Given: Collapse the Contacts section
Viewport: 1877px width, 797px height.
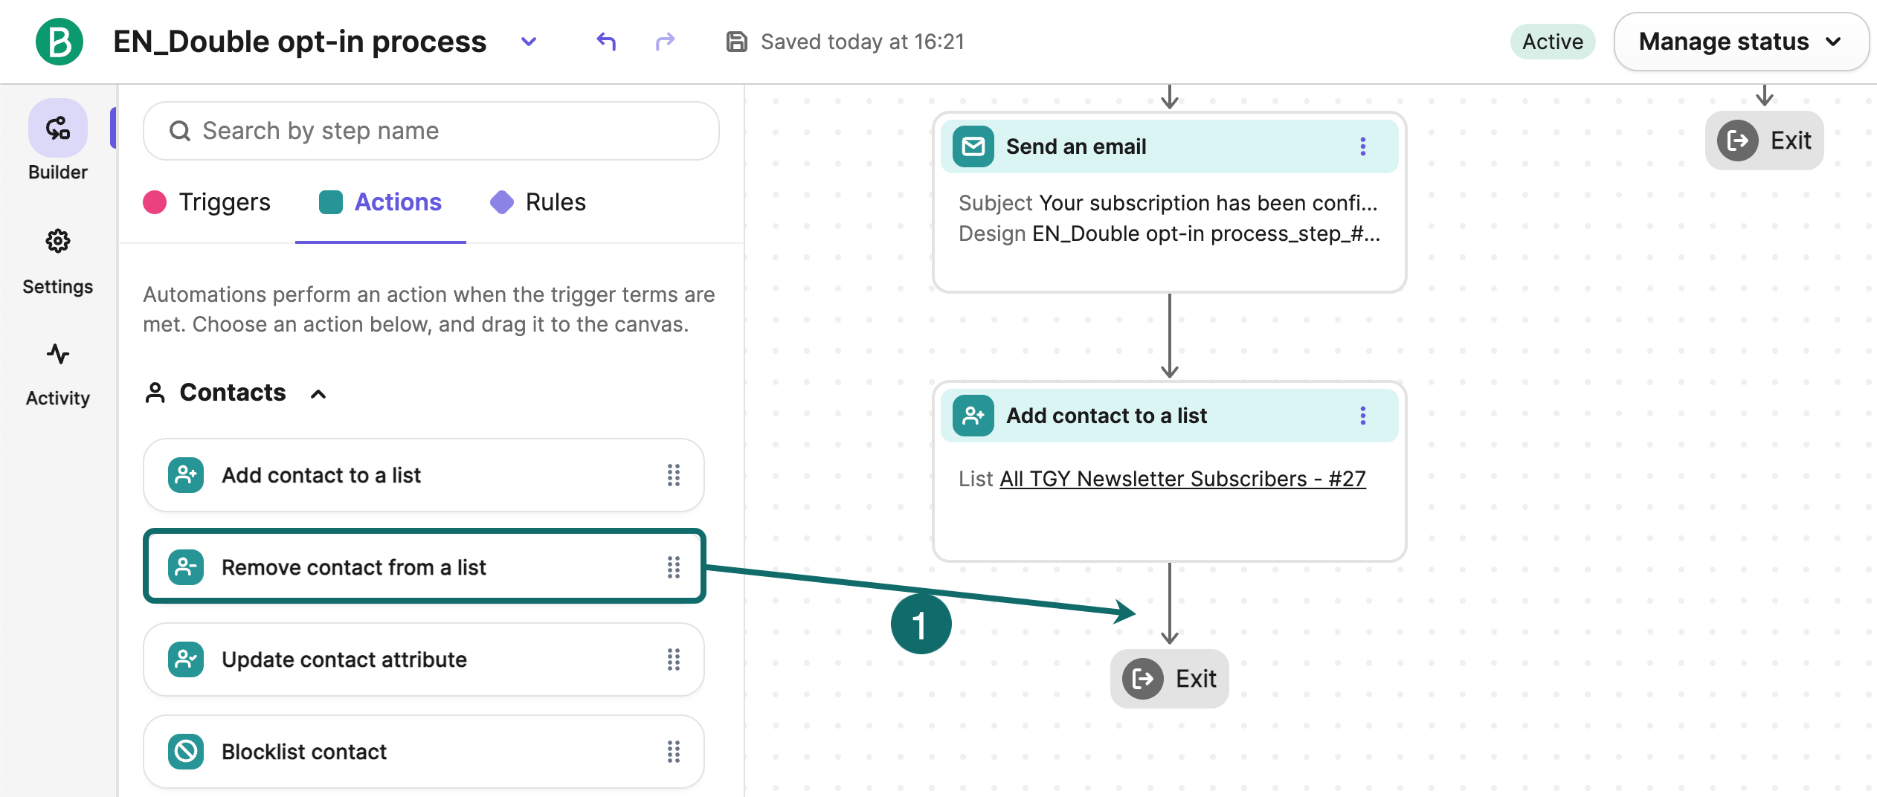Looking at the screenshot, I should [x=318, y=394].
